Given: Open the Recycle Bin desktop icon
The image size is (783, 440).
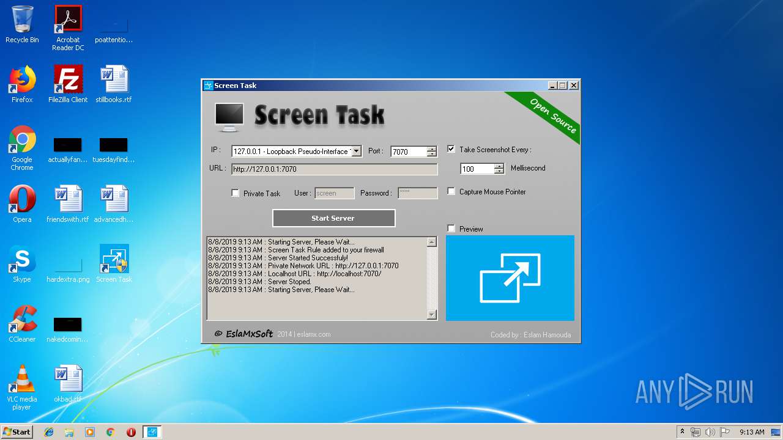Looking at the screenshot, I should (22, 24).
